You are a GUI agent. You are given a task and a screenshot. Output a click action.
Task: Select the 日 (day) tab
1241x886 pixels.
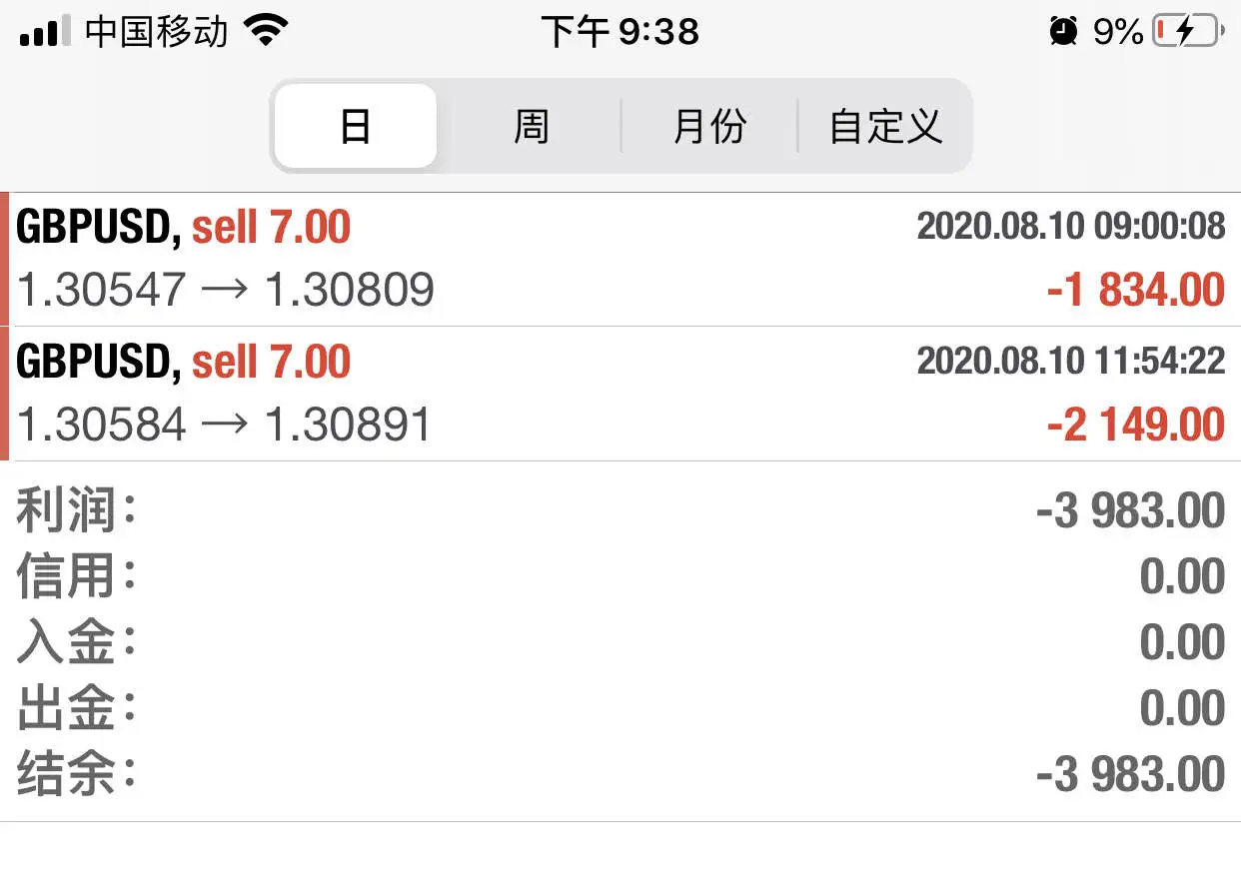(x=356, y=126)
